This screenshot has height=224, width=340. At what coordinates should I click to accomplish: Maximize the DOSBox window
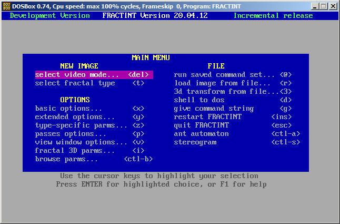(324, 6)
